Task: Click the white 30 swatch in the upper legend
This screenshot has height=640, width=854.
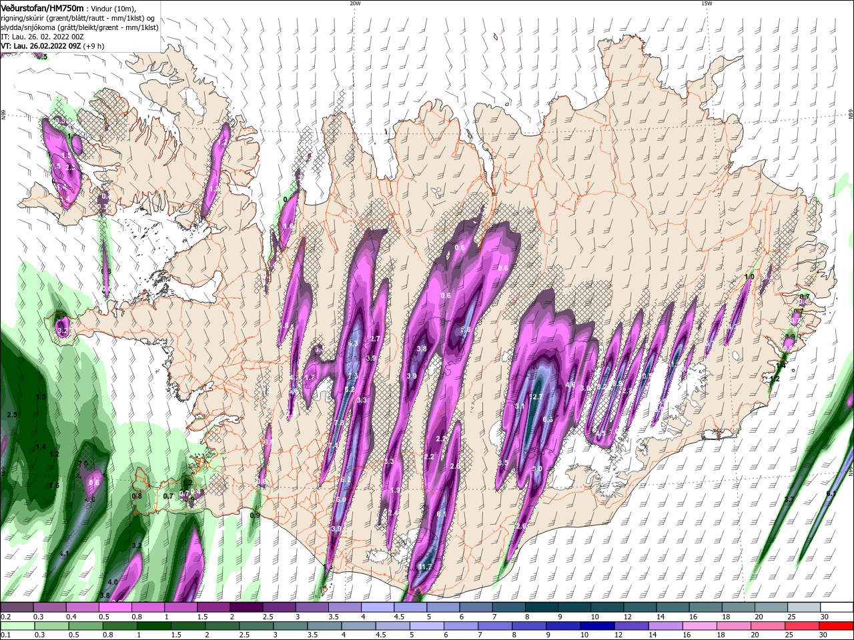Action: click(837, 607)
